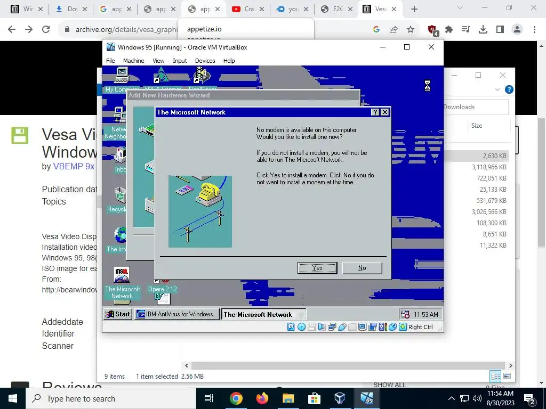
Task: Open uBlock Origin extension icon
Action: (433, 30)
